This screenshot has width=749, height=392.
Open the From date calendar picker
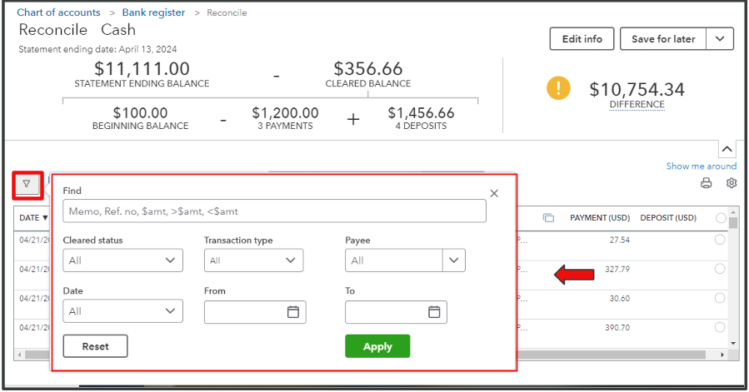tap(292, 312)
